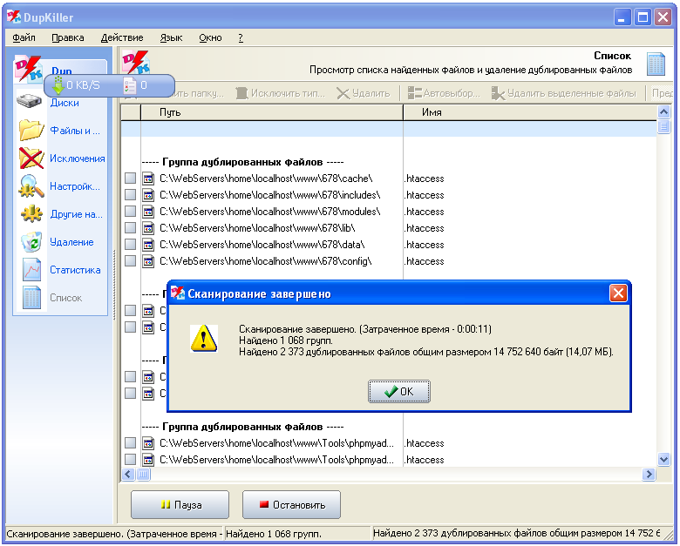
Task: Click Удалить выделенные файлы toolbar item
Action: pyautogui.click(x=564, y=93)
